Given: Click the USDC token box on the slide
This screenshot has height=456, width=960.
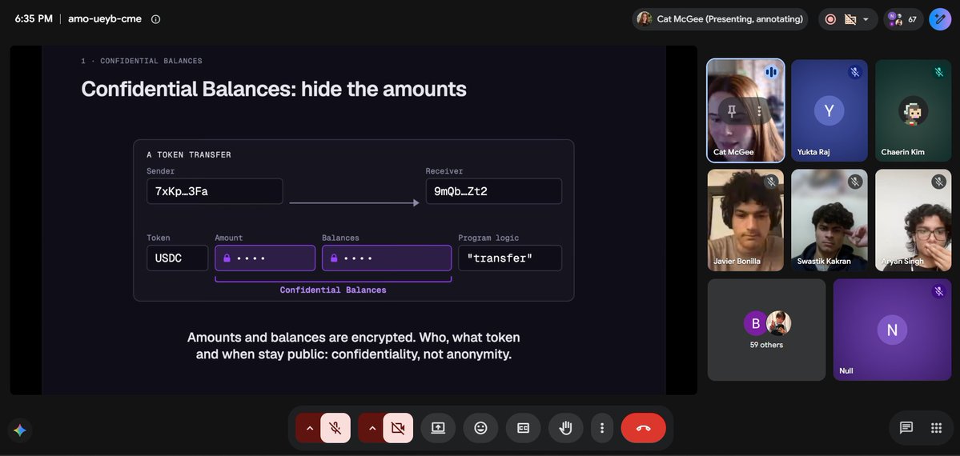Looking at the screenshot, I should (x=178, y=258).
